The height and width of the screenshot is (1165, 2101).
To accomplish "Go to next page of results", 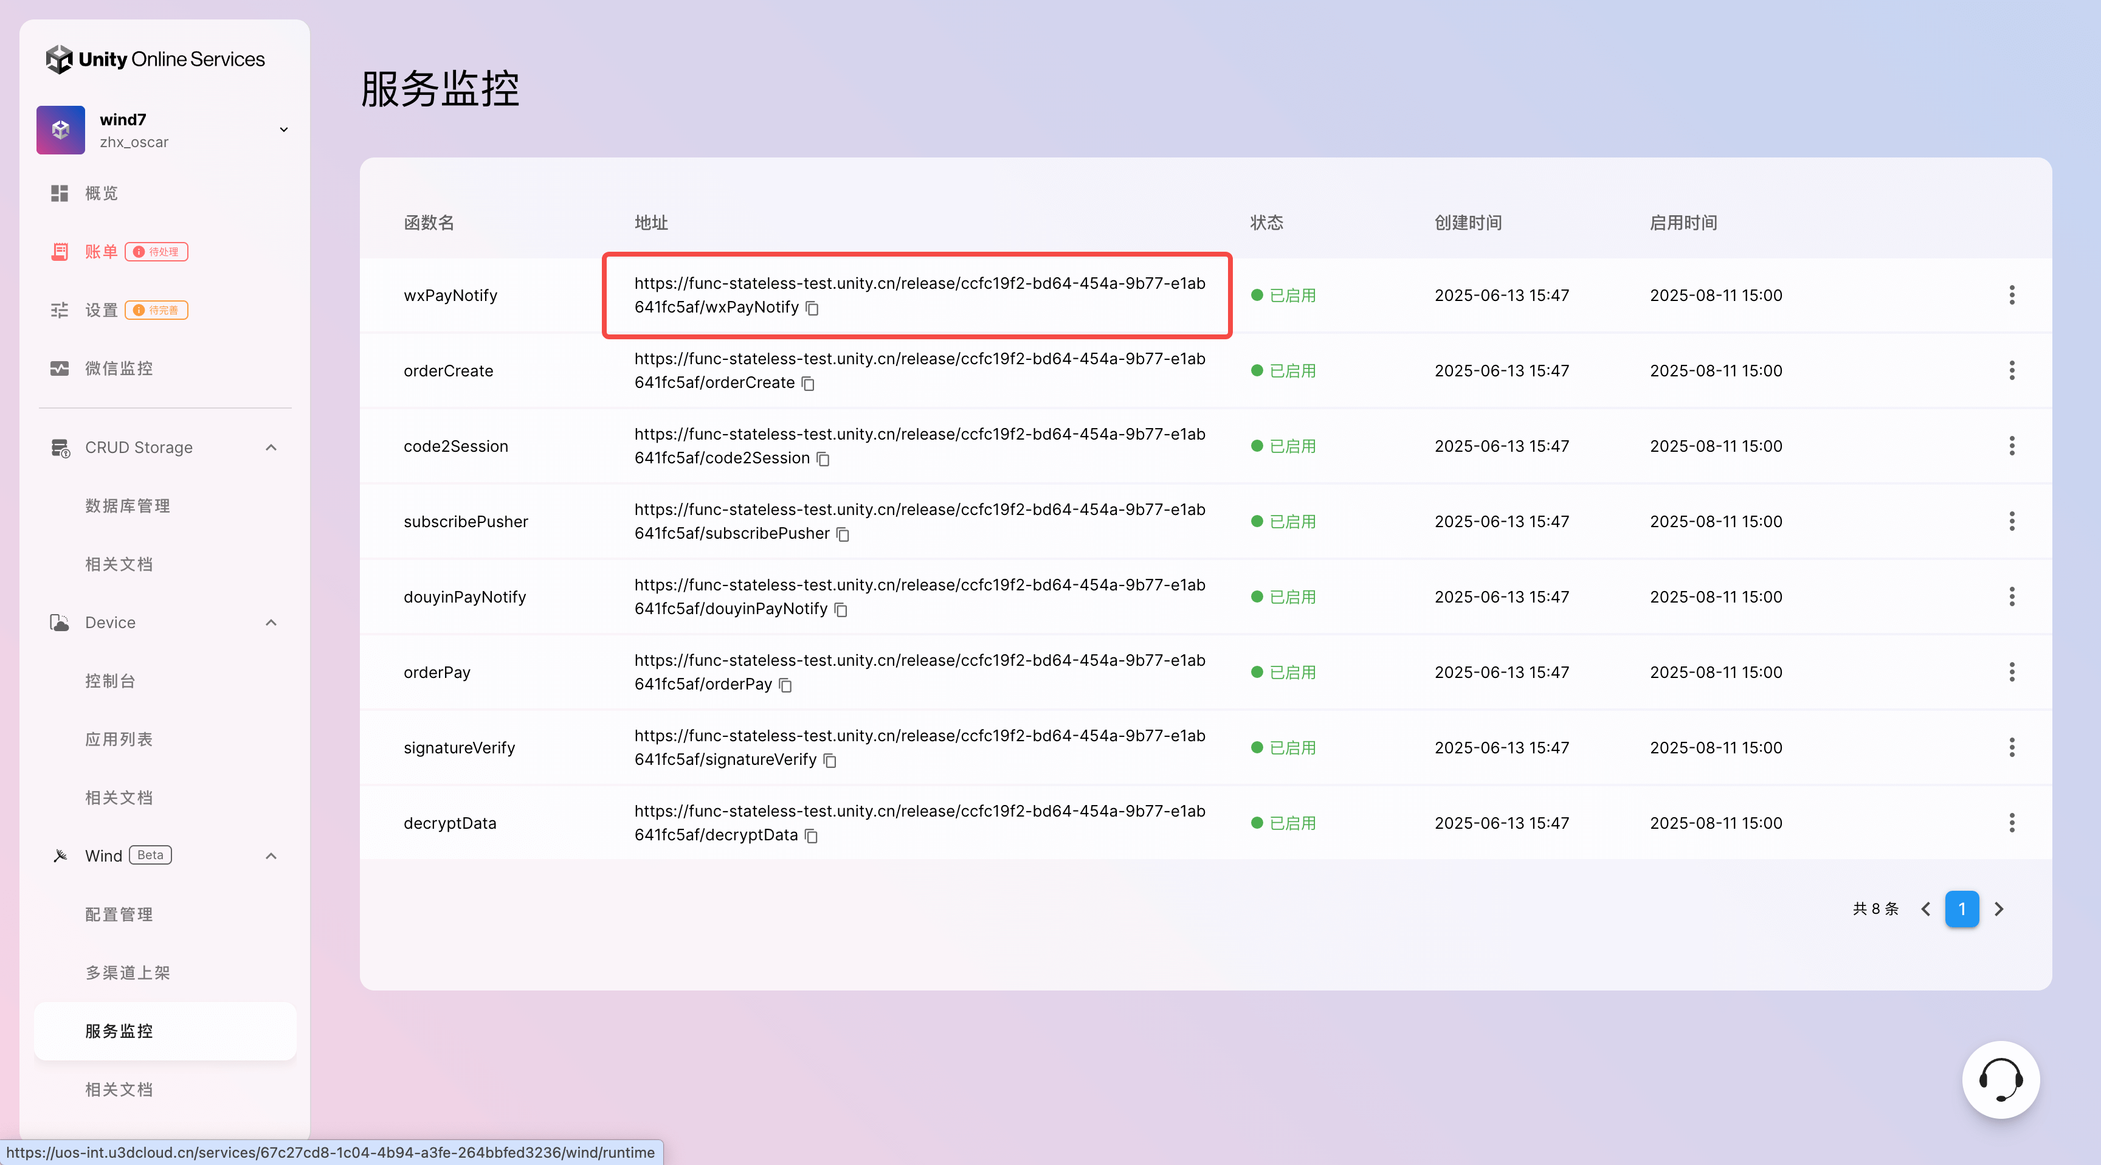I will pyautogui.click(x=1998, y=909).
